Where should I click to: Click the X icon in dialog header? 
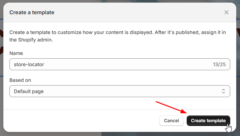(226, 12)
